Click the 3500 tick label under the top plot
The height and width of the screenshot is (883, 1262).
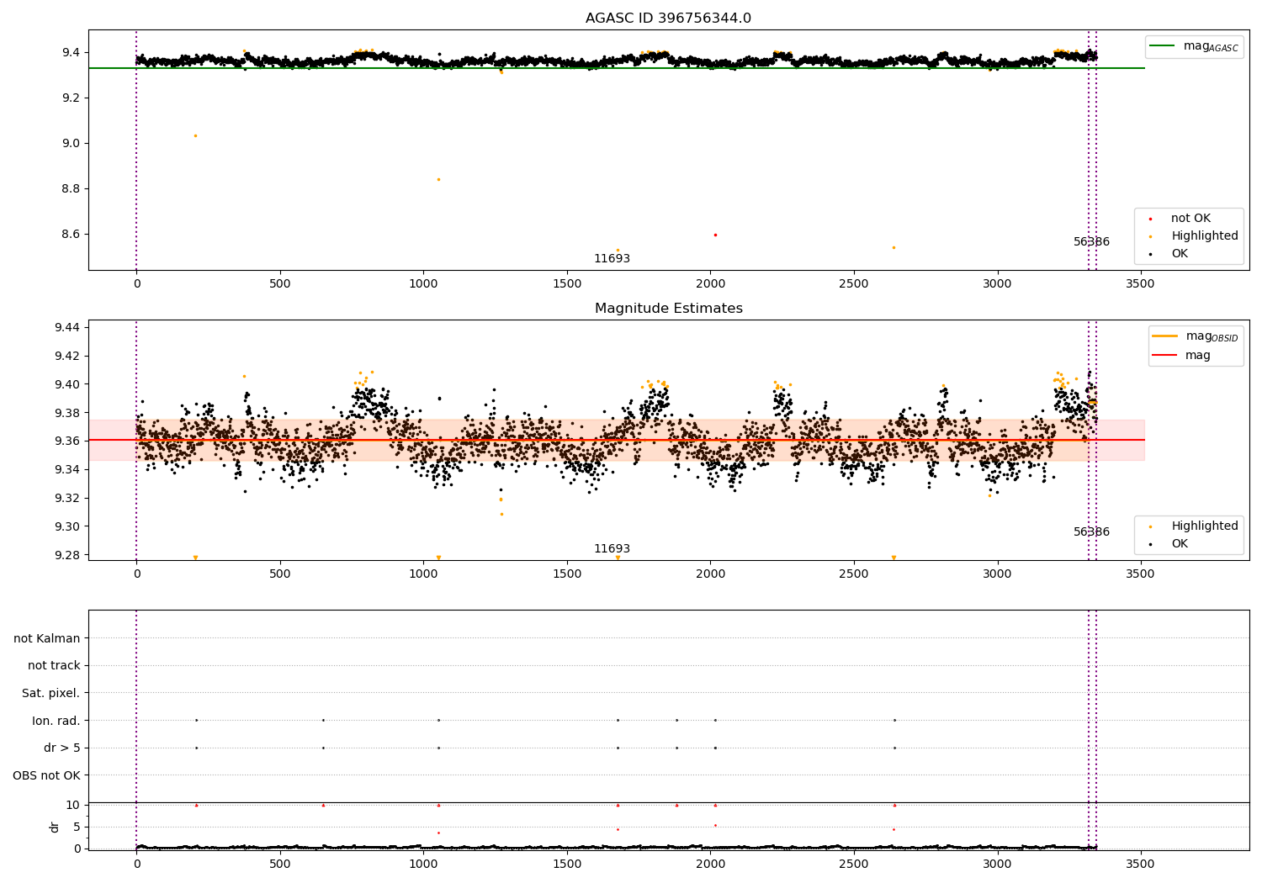pos(1140,283)
